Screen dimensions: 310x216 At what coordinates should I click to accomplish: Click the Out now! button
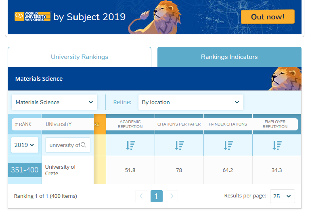click(268, 17)
